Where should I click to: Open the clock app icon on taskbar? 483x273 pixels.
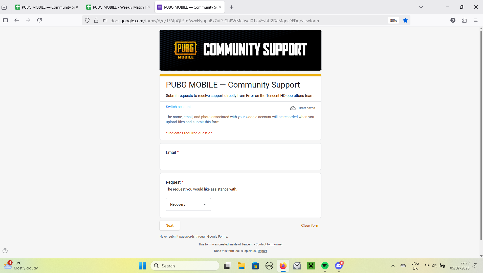pos(297,266)
